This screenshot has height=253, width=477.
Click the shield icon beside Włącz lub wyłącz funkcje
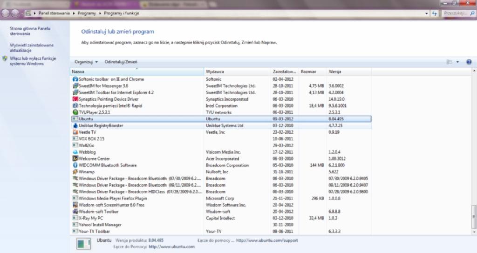click(5, 58)
